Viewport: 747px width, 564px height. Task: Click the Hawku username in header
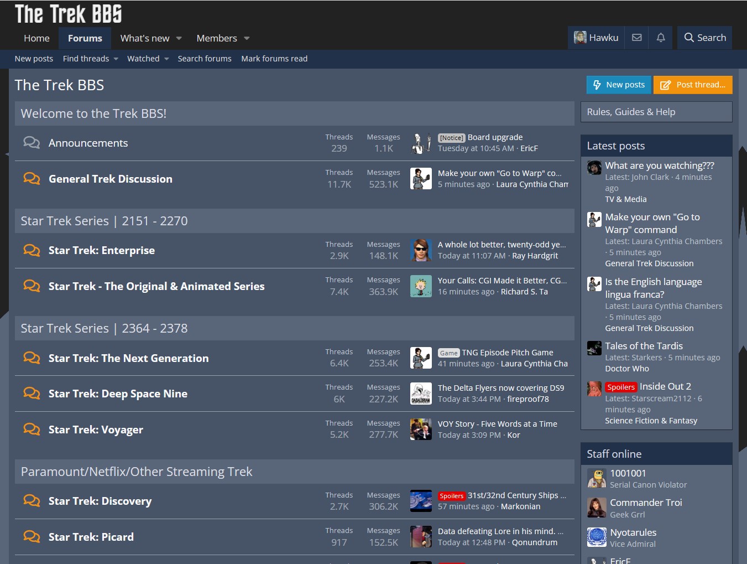(604, 38)
